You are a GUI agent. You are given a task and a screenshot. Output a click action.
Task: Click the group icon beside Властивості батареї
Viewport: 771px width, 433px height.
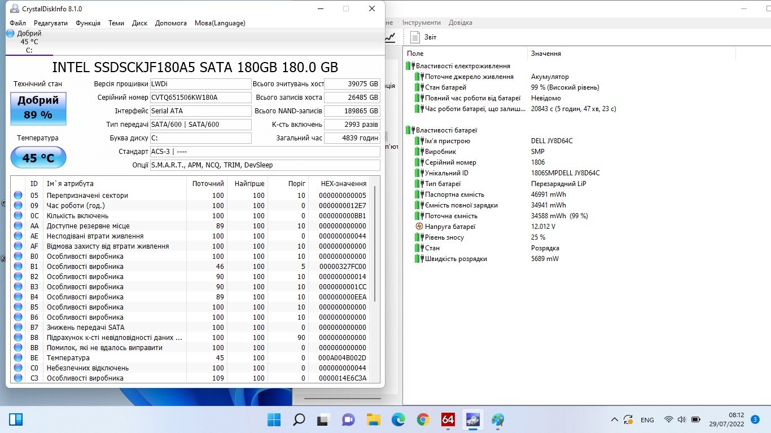pos(410,130)
